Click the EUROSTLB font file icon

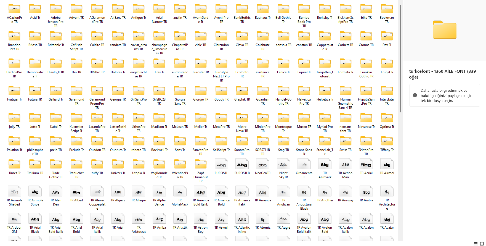click(242, 164)
